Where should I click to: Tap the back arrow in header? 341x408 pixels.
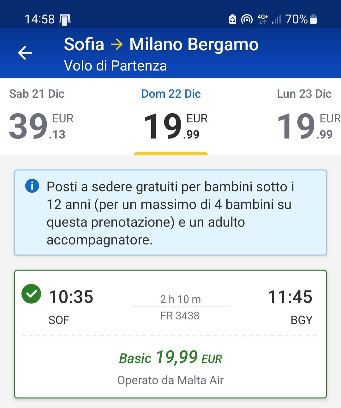coord(25,53)
